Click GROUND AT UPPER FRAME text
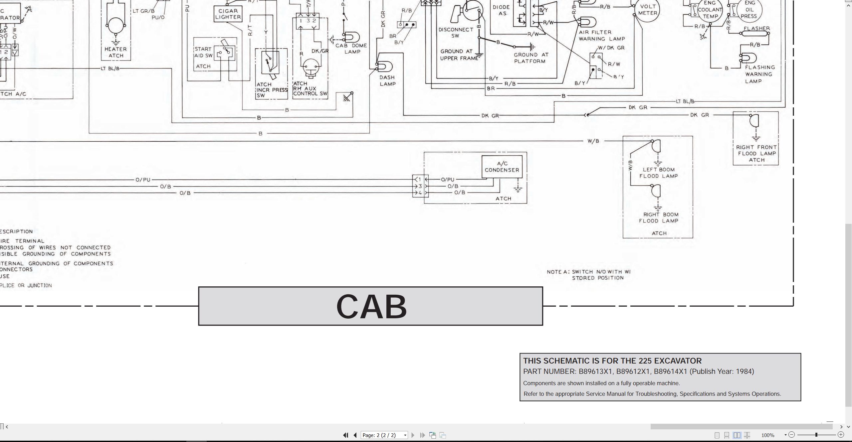 coord(459,55)
